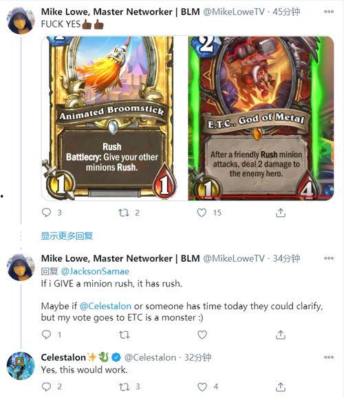Reply to the FUCK YES tweet

coord(46,213)
